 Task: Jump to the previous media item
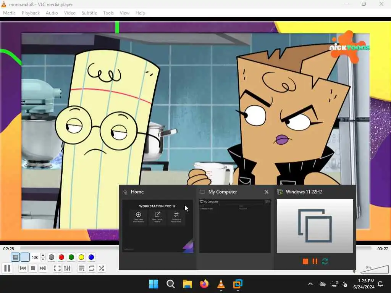pyautogui.click(x=23, y=268)
